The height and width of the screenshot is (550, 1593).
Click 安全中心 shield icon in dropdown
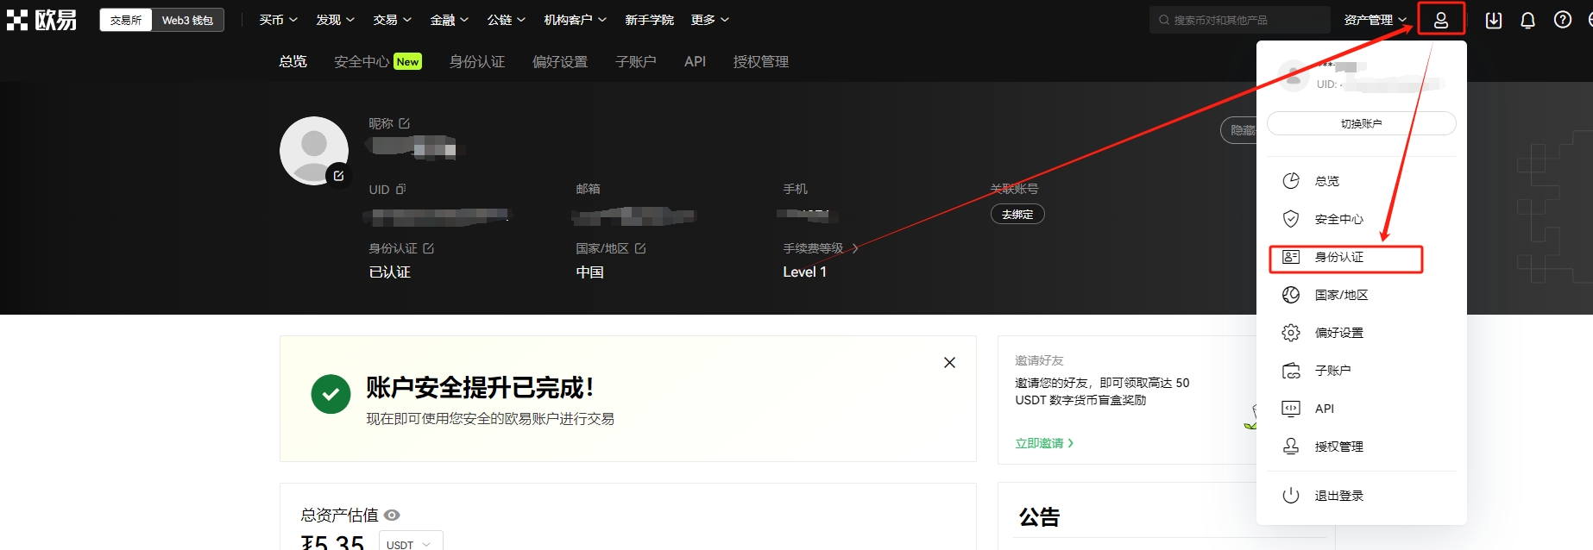click(1291, 219)
